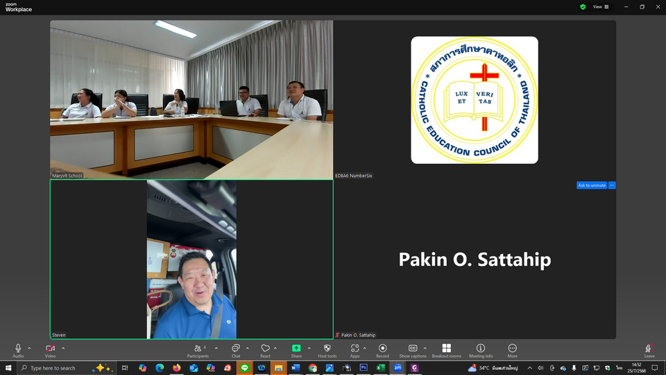Viewport: 666px width, 375px height.
Task: Expand the arrow next to Participants
Action: tap(216, 348)
